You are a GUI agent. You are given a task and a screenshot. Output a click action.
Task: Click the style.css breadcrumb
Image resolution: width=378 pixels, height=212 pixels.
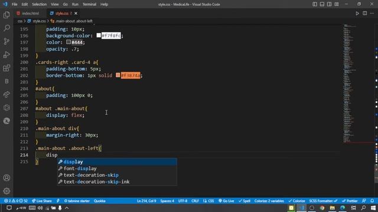click(38, 21)
